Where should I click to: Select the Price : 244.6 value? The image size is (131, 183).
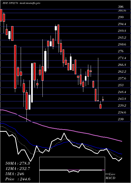[x=18, y=179]
